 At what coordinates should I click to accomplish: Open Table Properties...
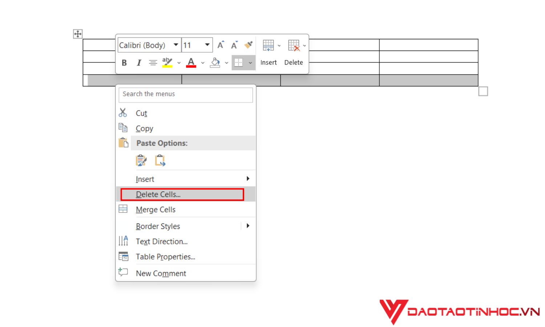coord(186,257)
